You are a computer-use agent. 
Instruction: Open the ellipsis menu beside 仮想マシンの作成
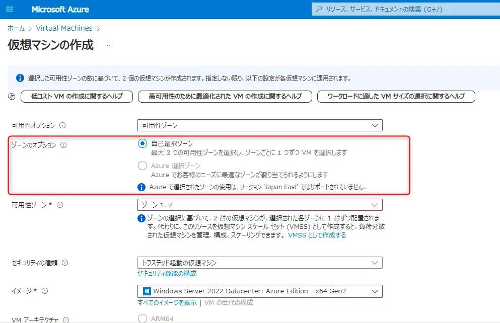pyautogui.click(x=110, y=45)
